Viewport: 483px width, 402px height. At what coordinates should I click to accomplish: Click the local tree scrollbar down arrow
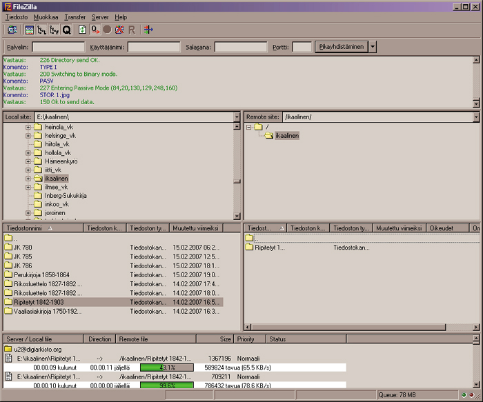237,216
